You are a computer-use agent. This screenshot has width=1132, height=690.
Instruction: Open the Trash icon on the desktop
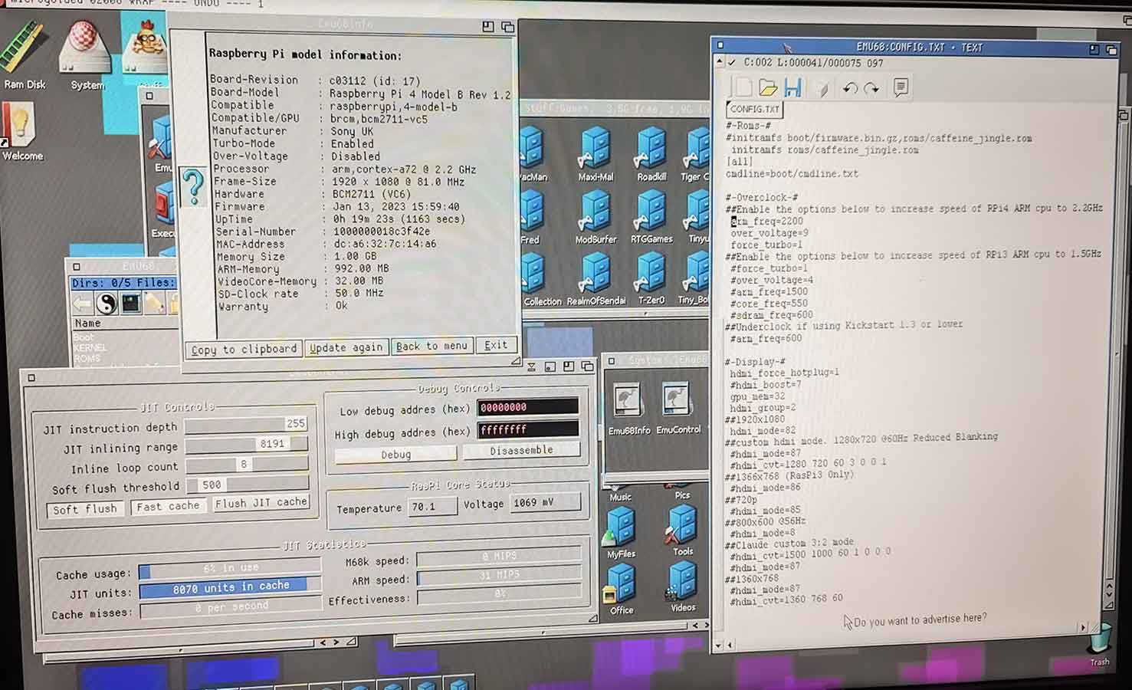pyautogui.click(x=1100, y=641)
